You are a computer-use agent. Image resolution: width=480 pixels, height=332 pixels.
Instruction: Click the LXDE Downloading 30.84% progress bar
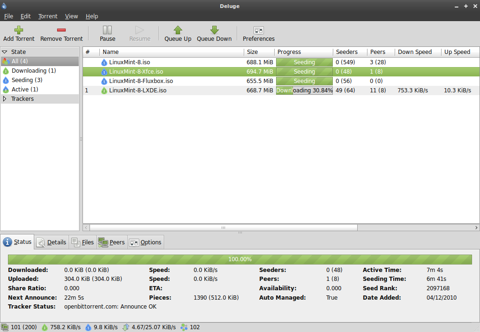pyautogui.click(x=304, y=91)
